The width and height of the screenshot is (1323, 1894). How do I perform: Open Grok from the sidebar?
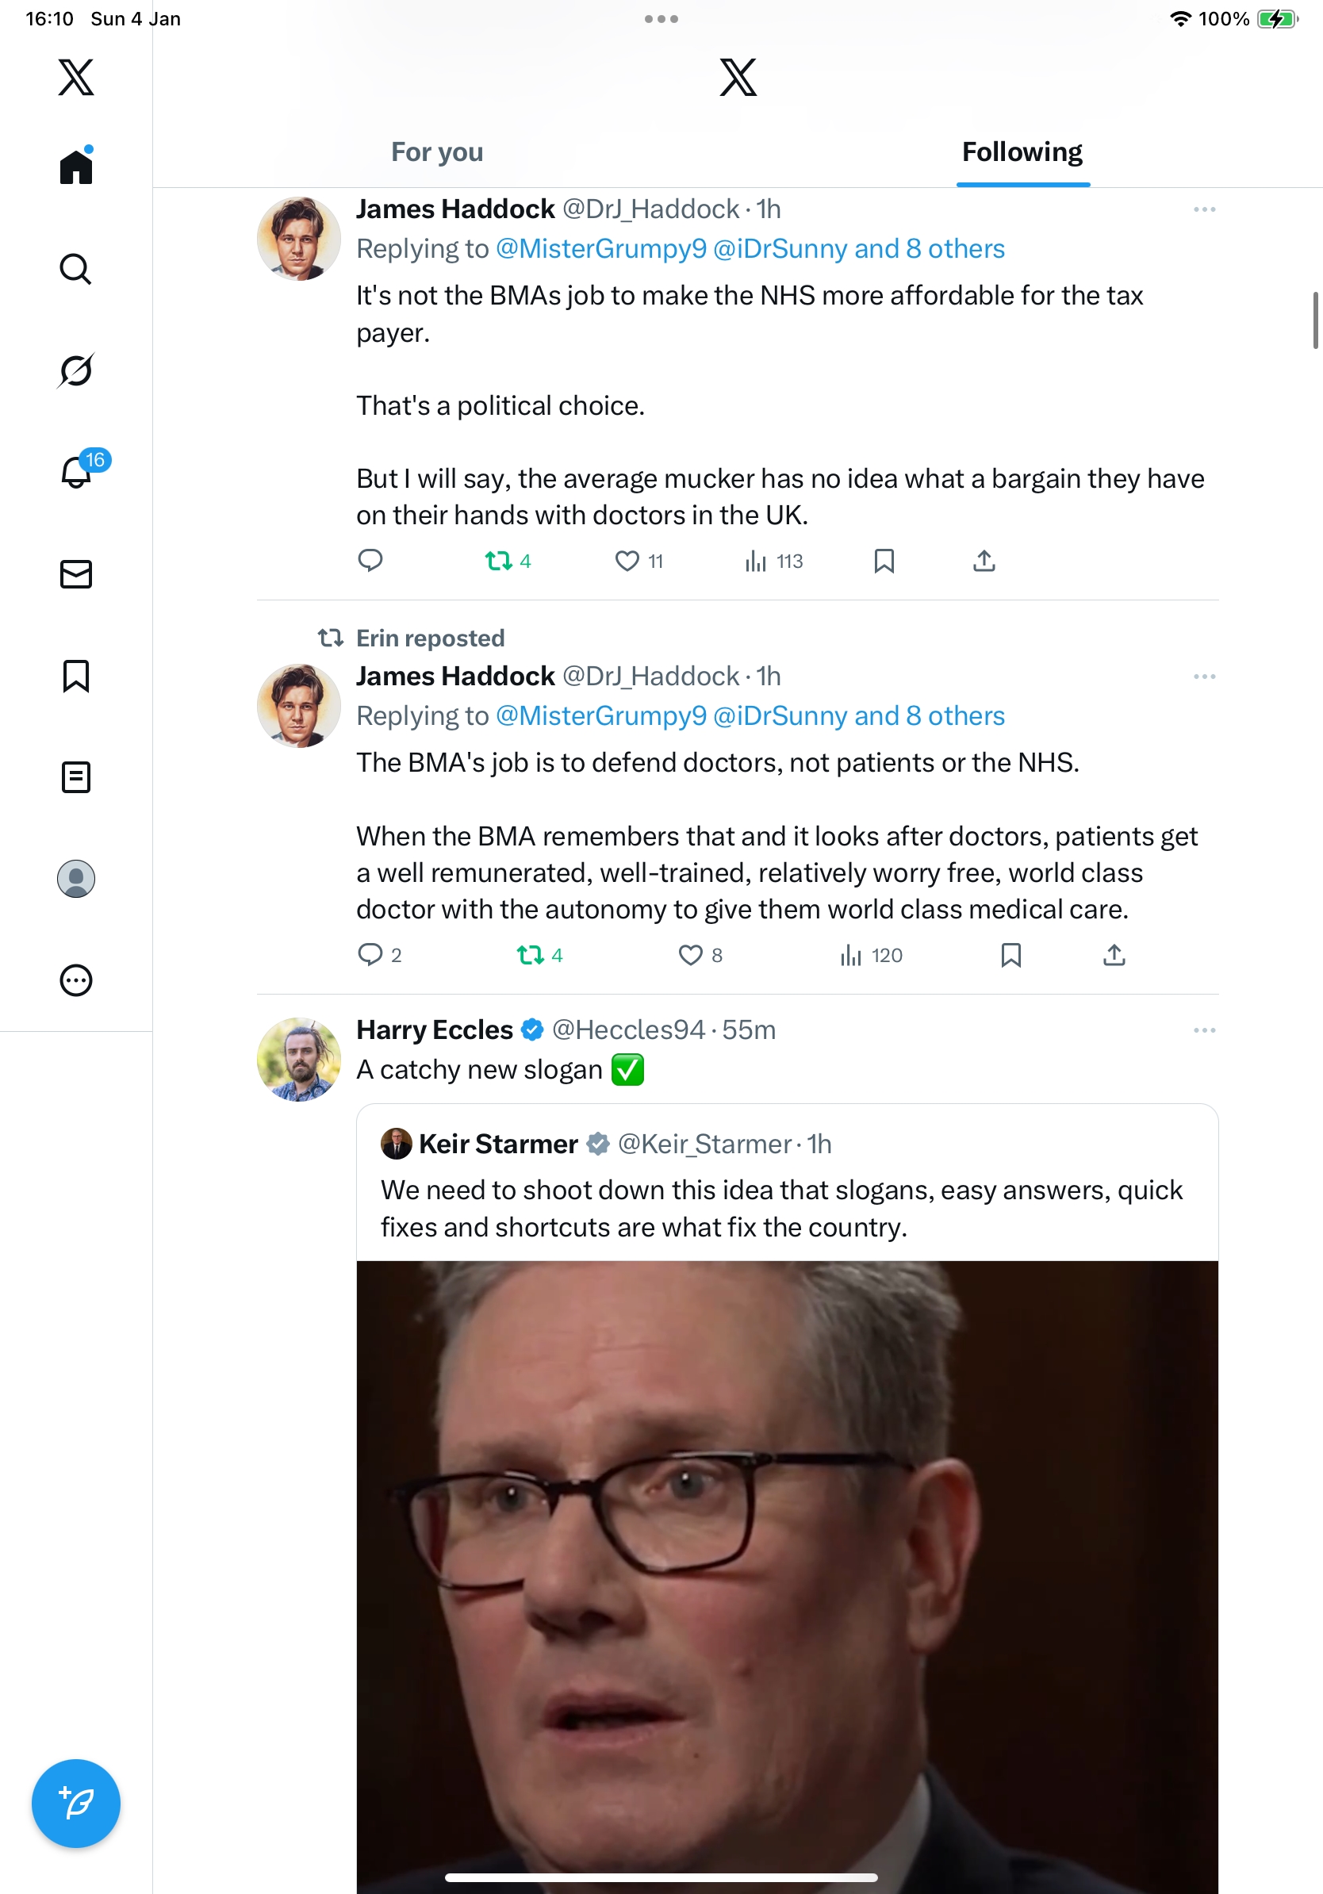76,370
